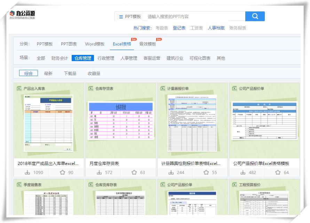Screen dimensions: 310x223
Task: Click the Free badge above Excel表格
Action: click(134, 39)
